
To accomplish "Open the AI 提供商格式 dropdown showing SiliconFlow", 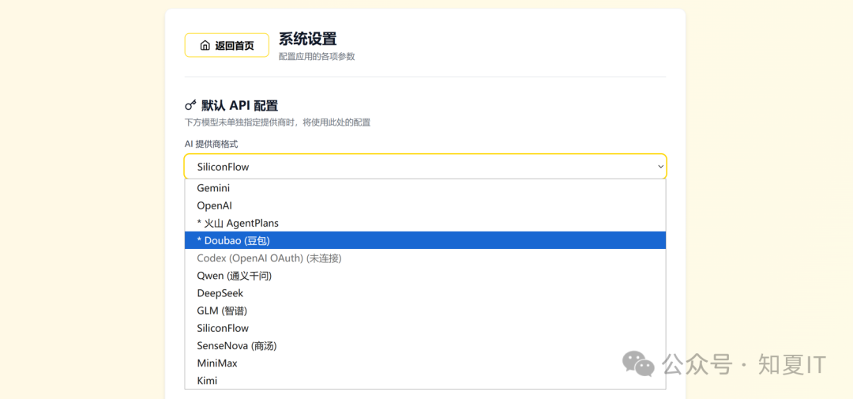I will tap(426, 167).
